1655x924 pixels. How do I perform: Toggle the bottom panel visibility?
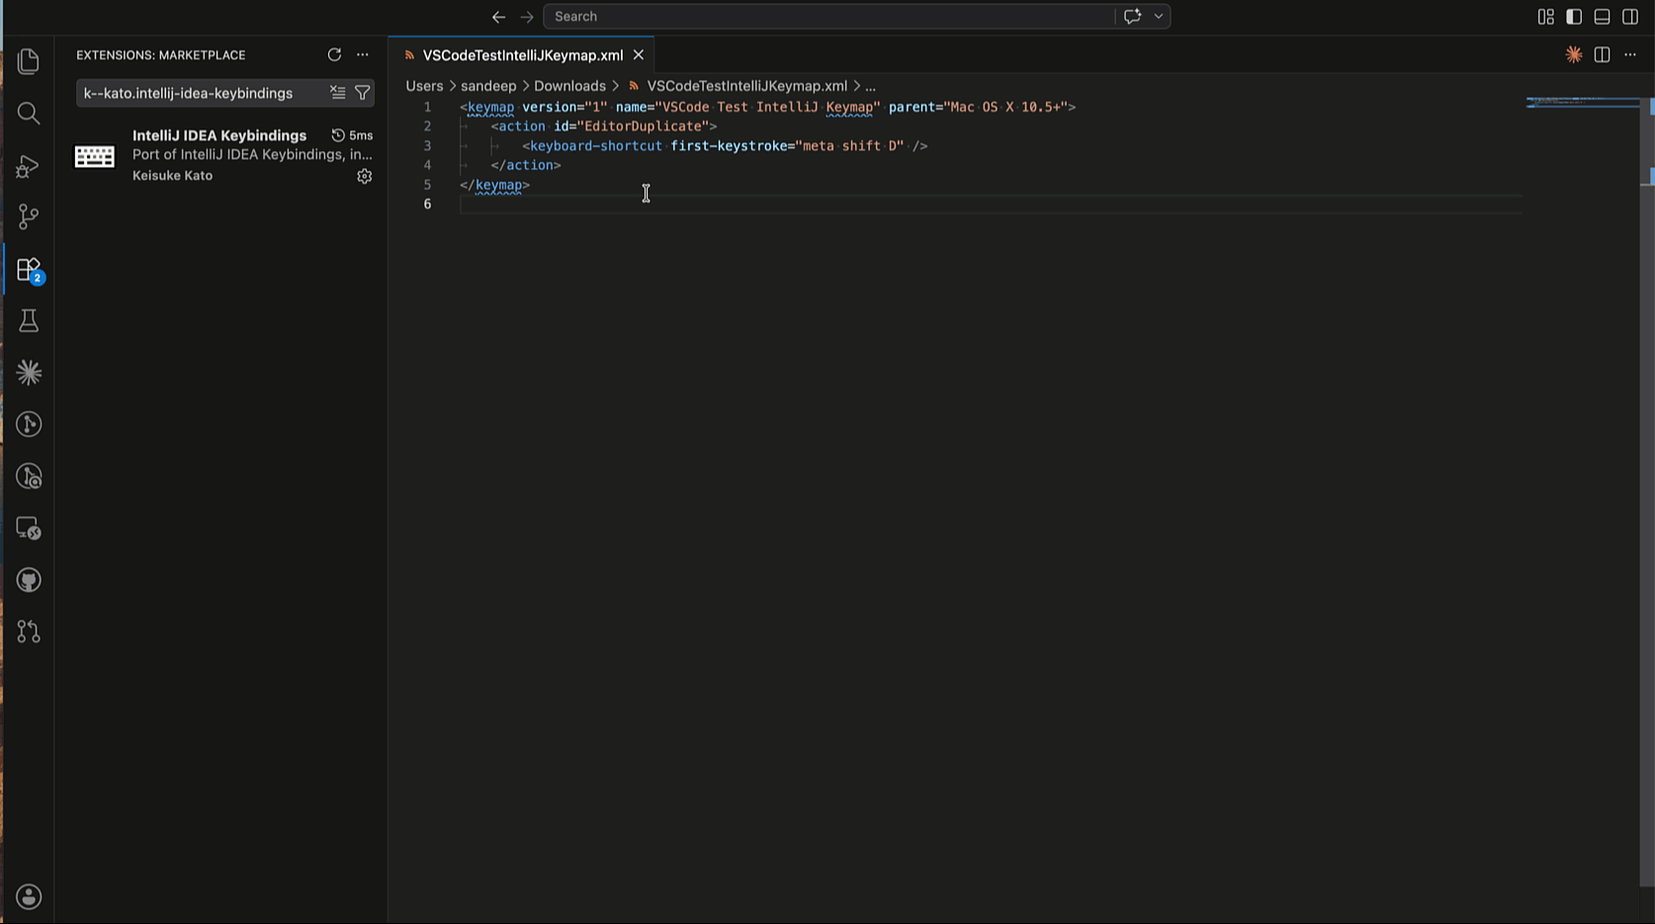click(1602, 17)
